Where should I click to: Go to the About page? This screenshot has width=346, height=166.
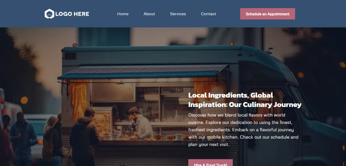(x=149, y=14)
